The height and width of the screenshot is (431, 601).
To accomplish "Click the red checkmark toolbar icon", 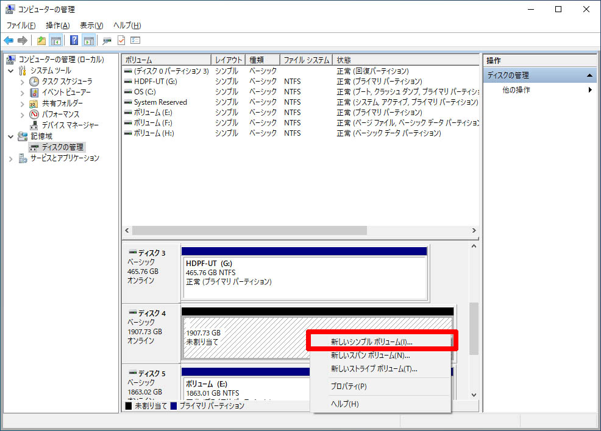I will point(121,40).
